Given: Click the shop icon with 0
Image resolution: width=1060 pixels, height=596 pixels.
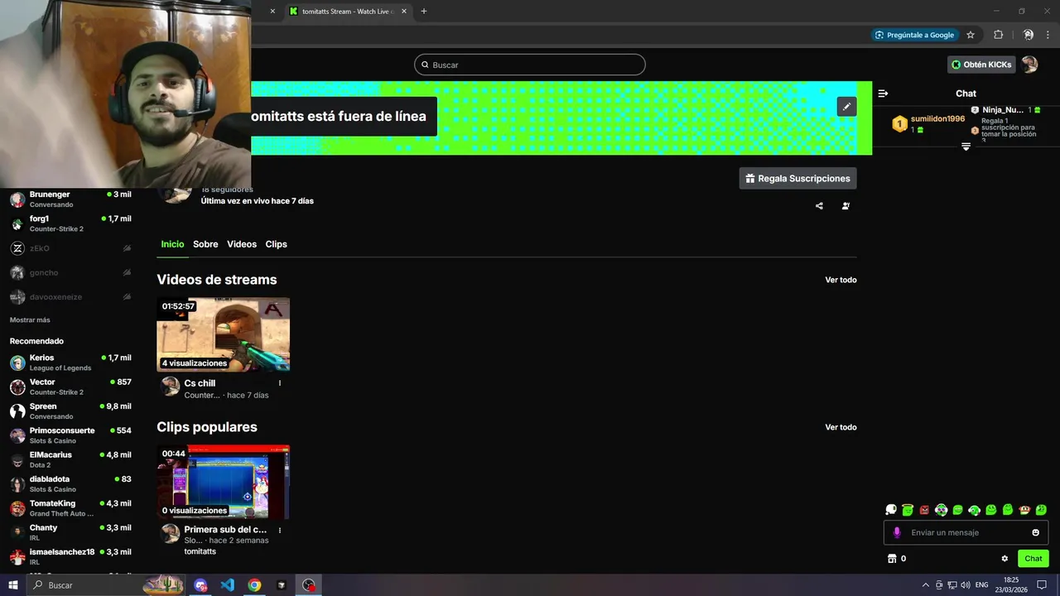Looking at the screenshot, I should [x=897, y=559].
